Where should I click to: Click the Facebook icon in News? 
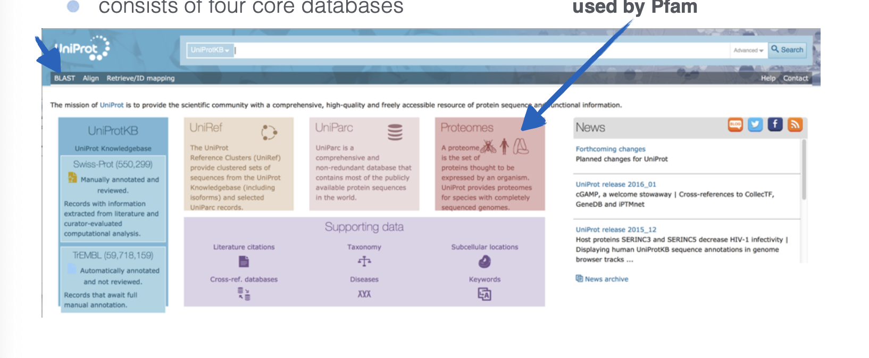click(x=775, y=125)
